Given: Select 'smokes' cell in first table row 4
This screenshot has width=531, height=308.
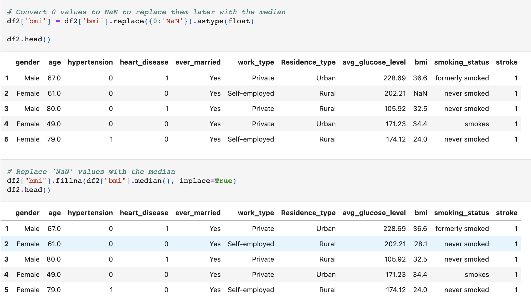Looking at the screenshot, I should pos(477,124).
